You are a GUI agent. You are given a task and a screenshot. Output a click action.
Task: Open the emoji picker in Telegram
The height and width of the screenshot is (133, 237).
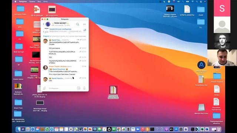[x=79, y=88]
